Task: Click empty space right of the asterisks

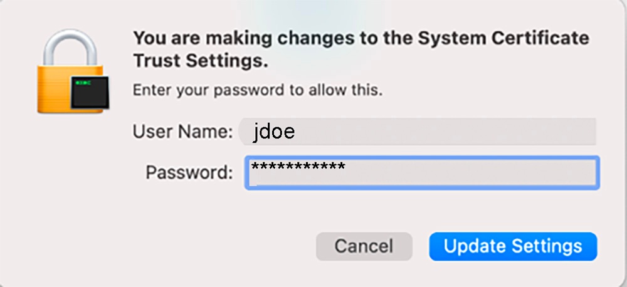Action: tap(470, 173)
